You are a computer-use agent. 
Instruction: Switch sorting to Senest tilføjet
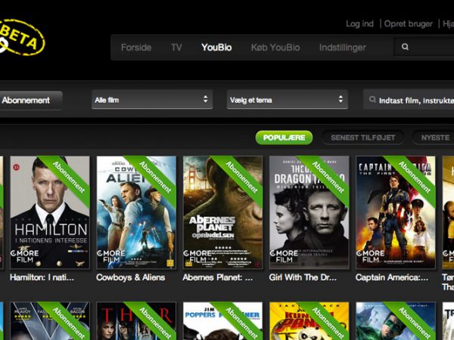point(362,138)
